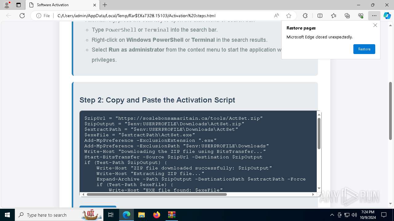Click the $zipUrl line of script
This screenshot has height=221, width=394.
[x=174, y=118]
